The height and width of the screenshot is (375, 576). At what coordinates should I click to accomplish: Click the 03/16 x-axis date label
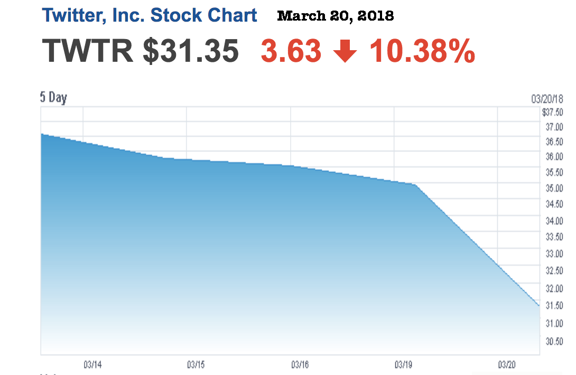click(x=300, y=364)
